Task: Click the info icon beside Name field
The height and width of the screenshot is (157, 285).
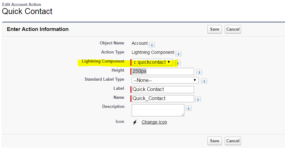Action: (x=198, y=99)
